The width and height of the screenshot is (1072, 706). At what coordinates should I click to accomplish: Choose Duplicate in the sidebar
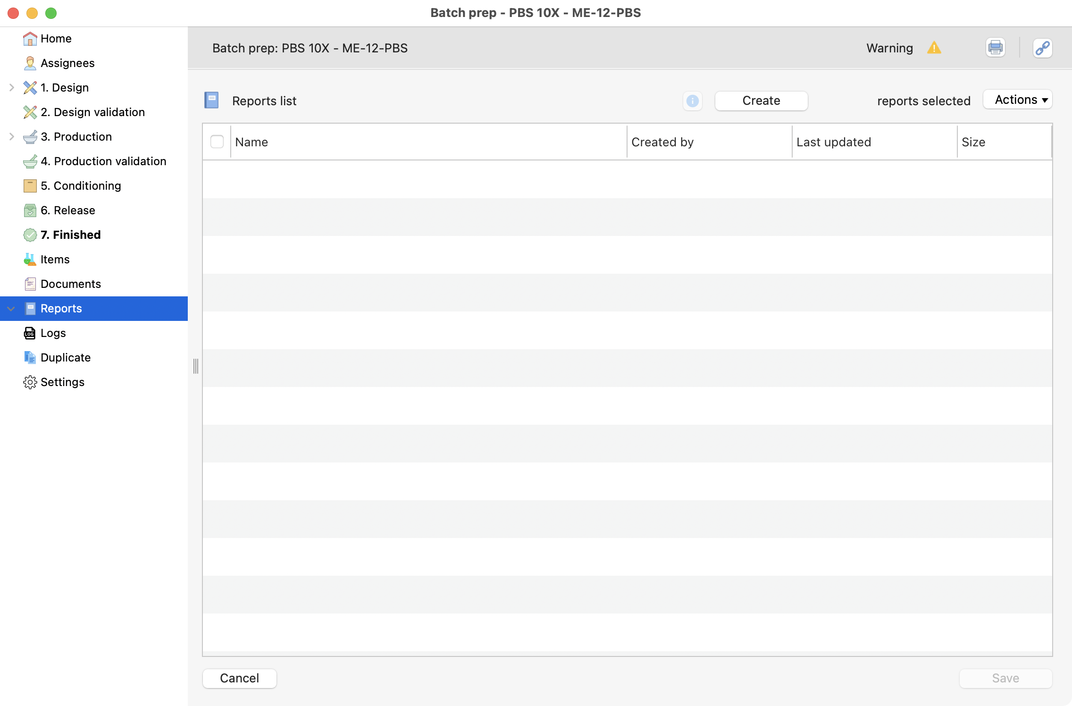[66, 358]
